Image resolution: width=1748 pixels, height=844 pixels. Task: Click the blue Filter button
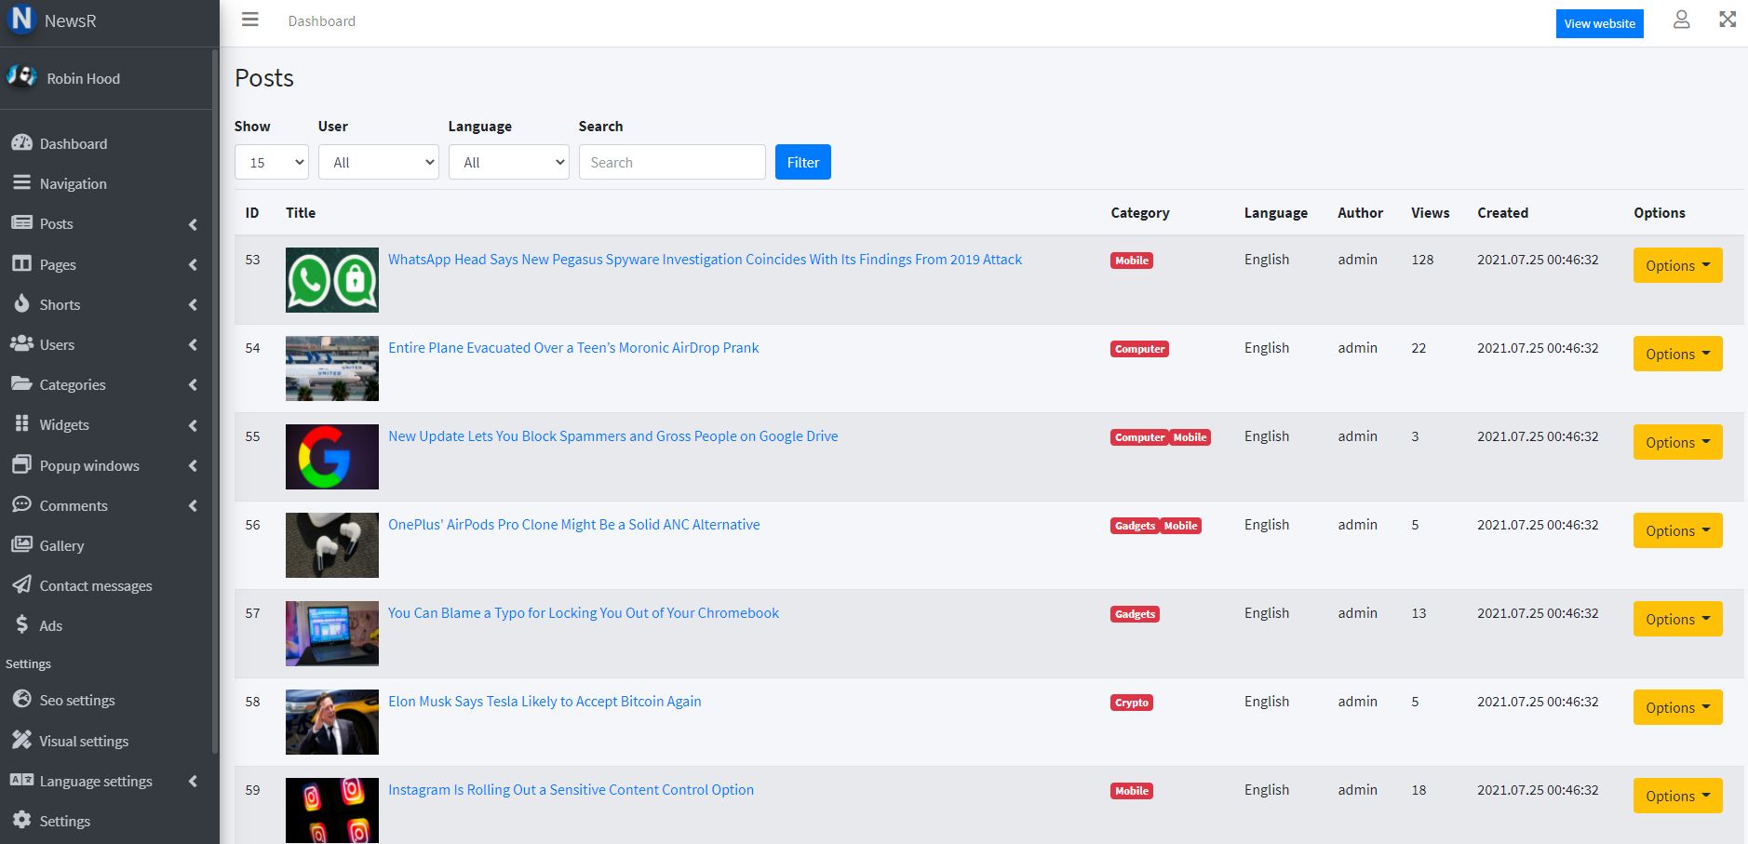[x=802, y=162]
